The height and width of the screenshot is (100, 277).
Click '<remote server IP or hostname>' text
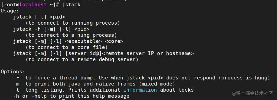coord(148,54)
